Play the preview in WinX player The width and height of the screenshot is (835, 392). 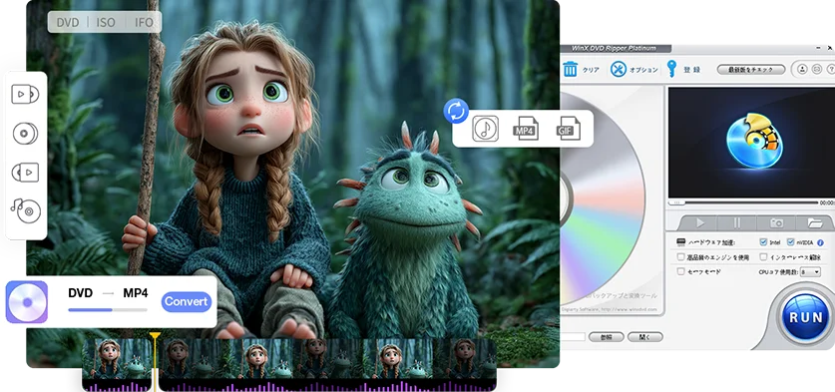click(x=700, y=222)
